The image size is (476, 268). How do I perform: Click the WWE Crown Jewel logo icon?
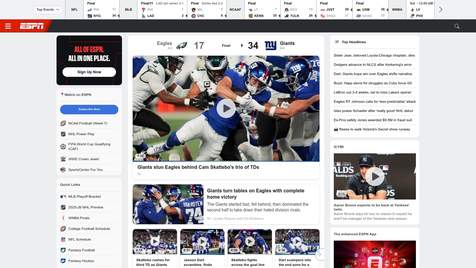pos(63,159)
